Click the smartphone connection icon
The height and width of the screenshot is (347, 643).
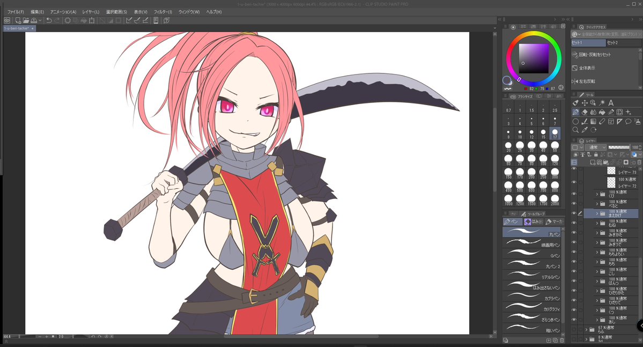156,20
